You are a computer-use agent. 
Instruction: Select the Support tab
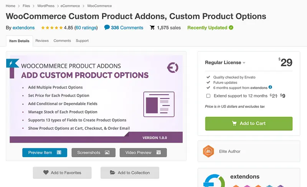click(x=82, y=41)
